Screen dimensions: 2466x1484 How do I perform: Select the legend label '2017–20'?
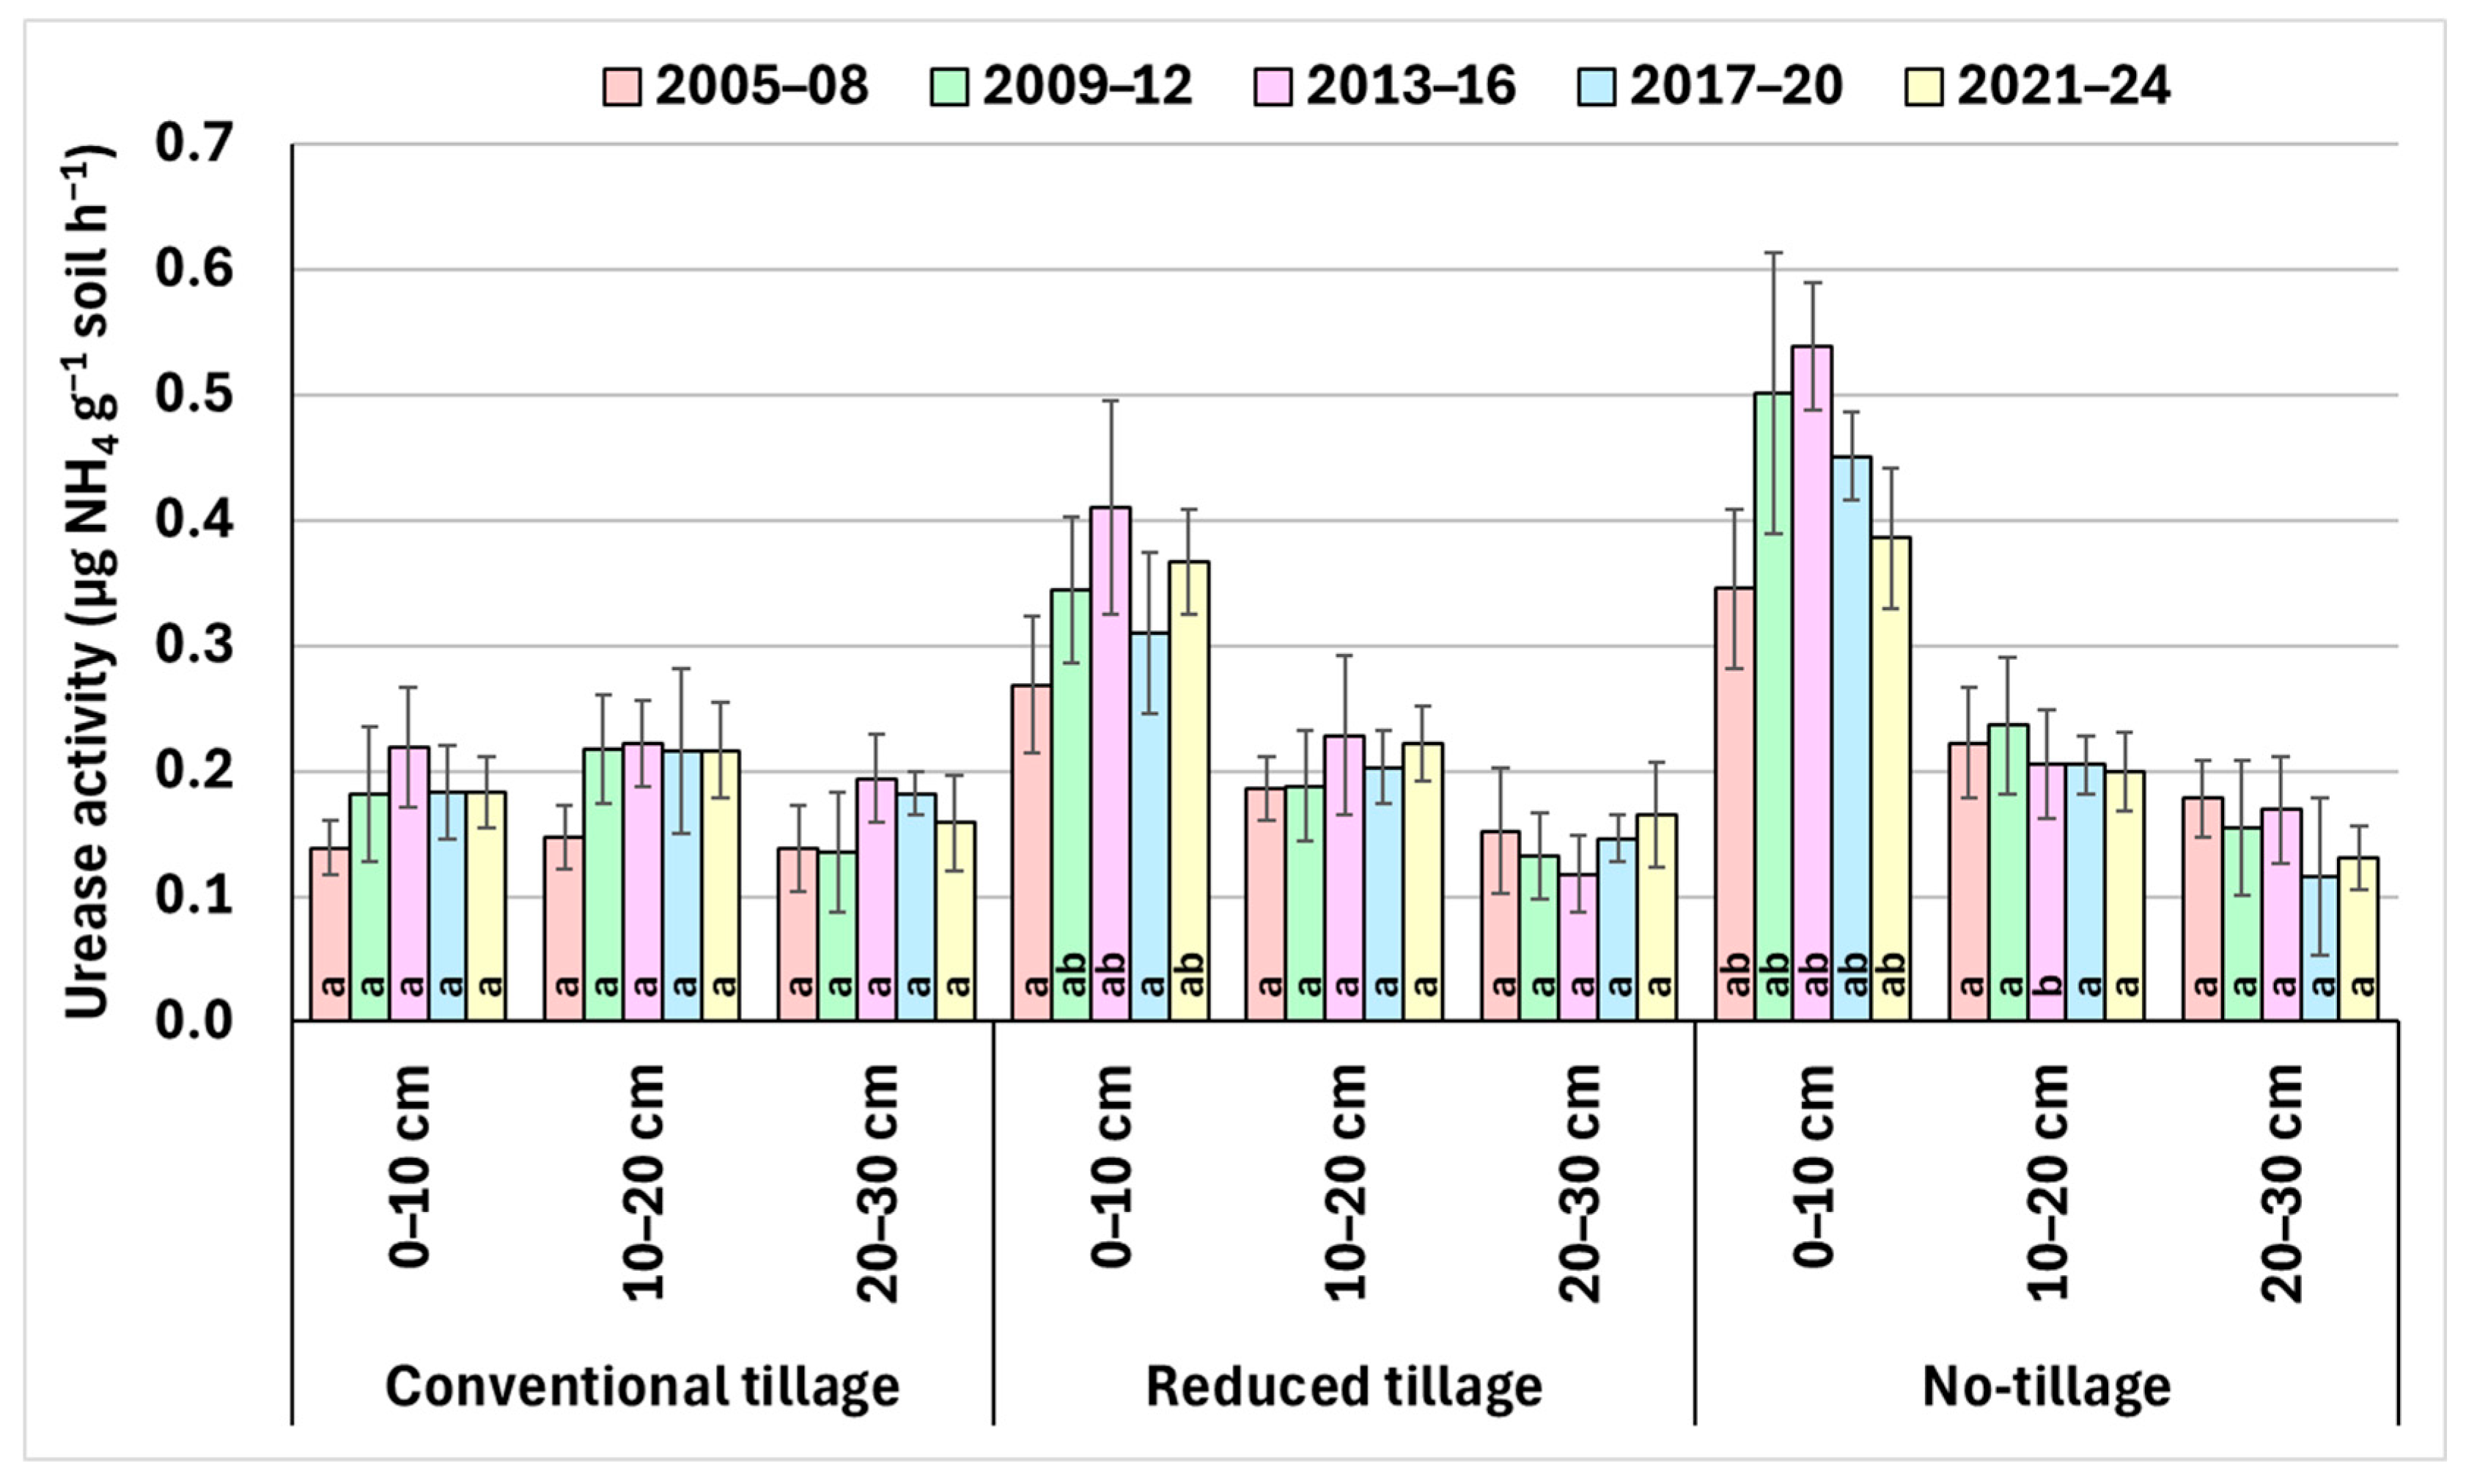point(1737,86)
